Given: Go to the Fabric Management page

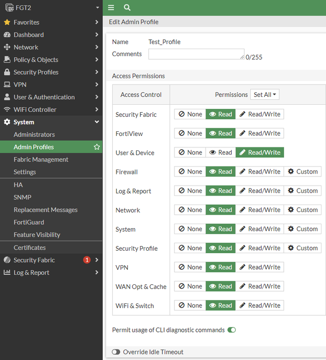Looking at the screenshot, I should [x=41, y=159].
